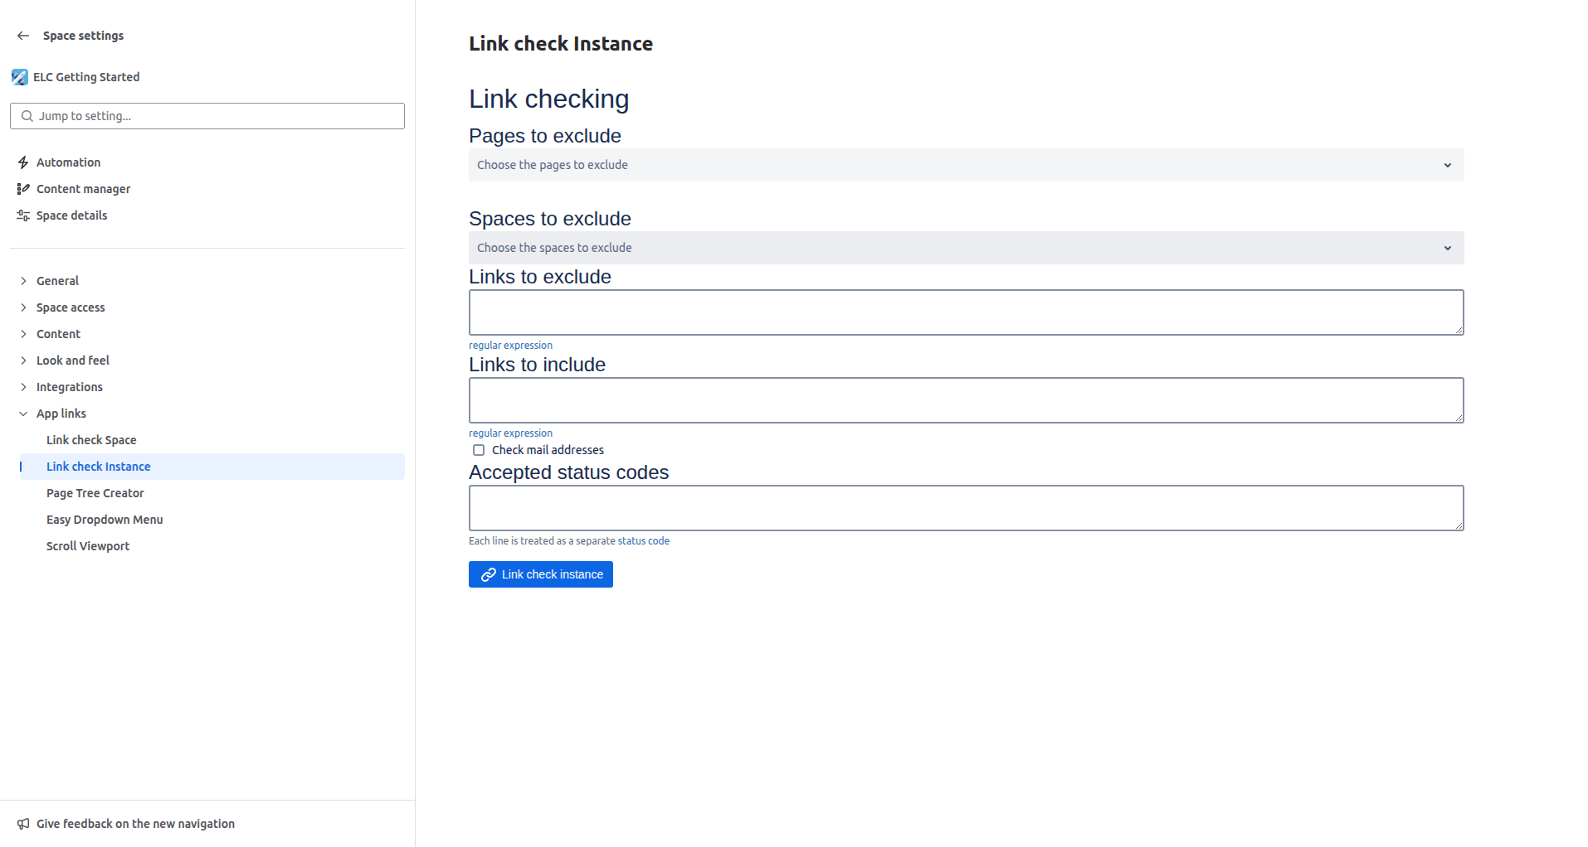Click the search magnifier icon in Jump to setting
The height and width of the screenshot is (847, 1588).
[27, 116]
